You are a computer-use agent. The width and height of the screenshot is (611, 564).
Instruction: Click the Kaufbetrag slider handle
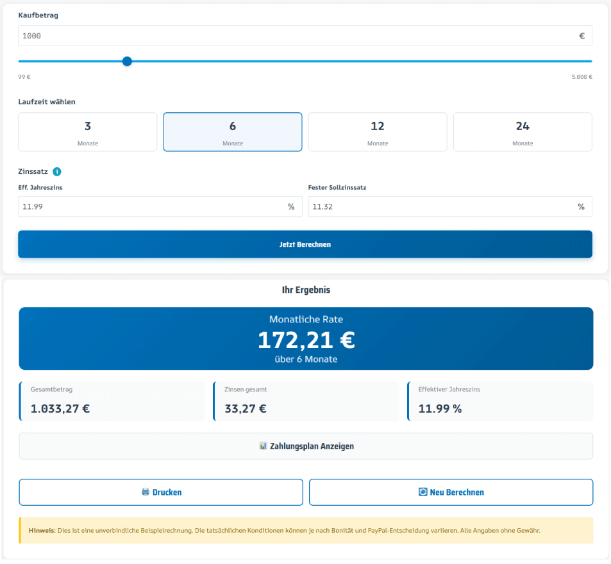point(127,62)
